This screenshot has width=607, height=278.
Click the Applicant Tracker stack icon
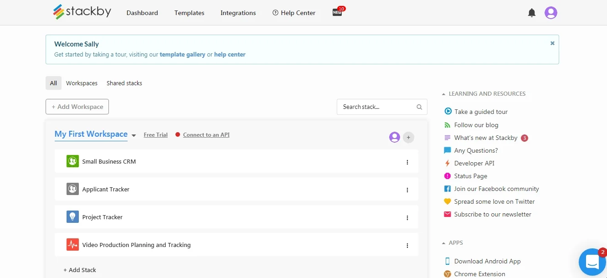(72, 189)
